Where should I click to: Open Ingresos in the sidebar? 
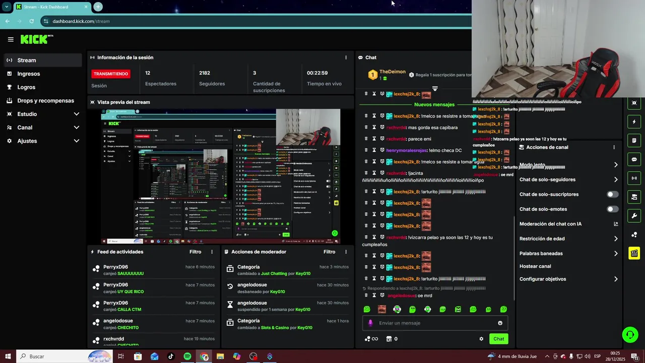[x=43, y=74]
